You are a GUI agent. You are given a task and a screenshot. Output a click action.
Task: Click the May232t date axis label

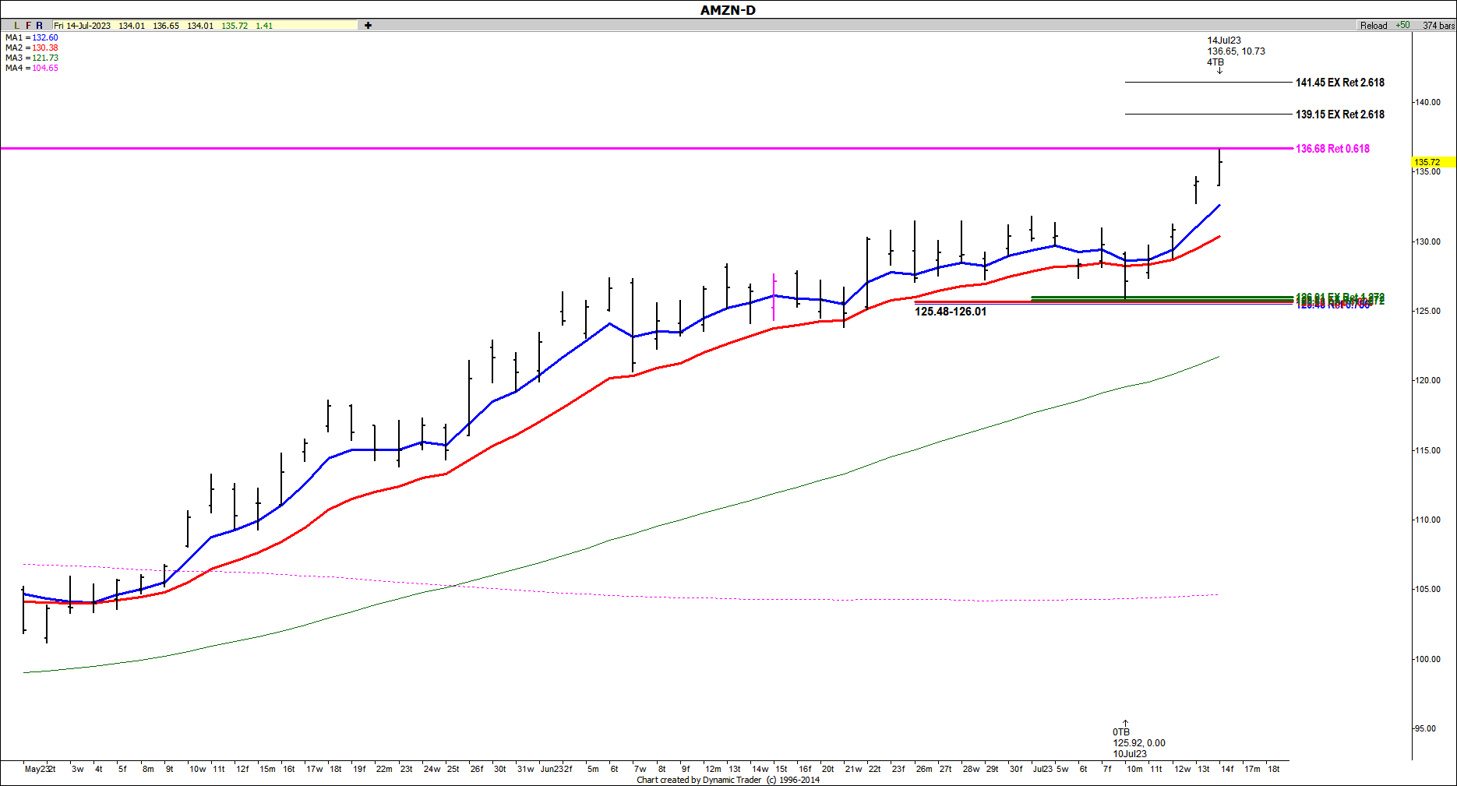[40, 769]
